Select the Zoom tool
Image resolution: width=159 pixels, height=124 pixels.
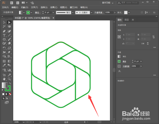[x=9, y=79]
